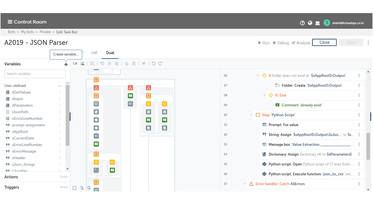
Task: Select the 'Dictionary: Assign' row
Action: pyautogui.click(x=312, y=154)
